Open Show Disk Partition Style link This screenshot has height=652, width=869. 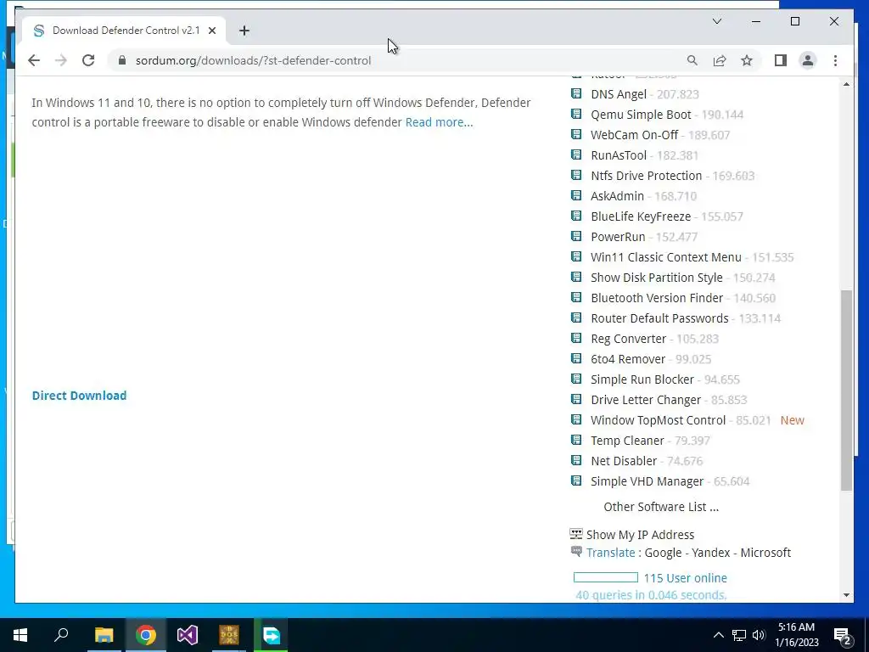point(657,278)
